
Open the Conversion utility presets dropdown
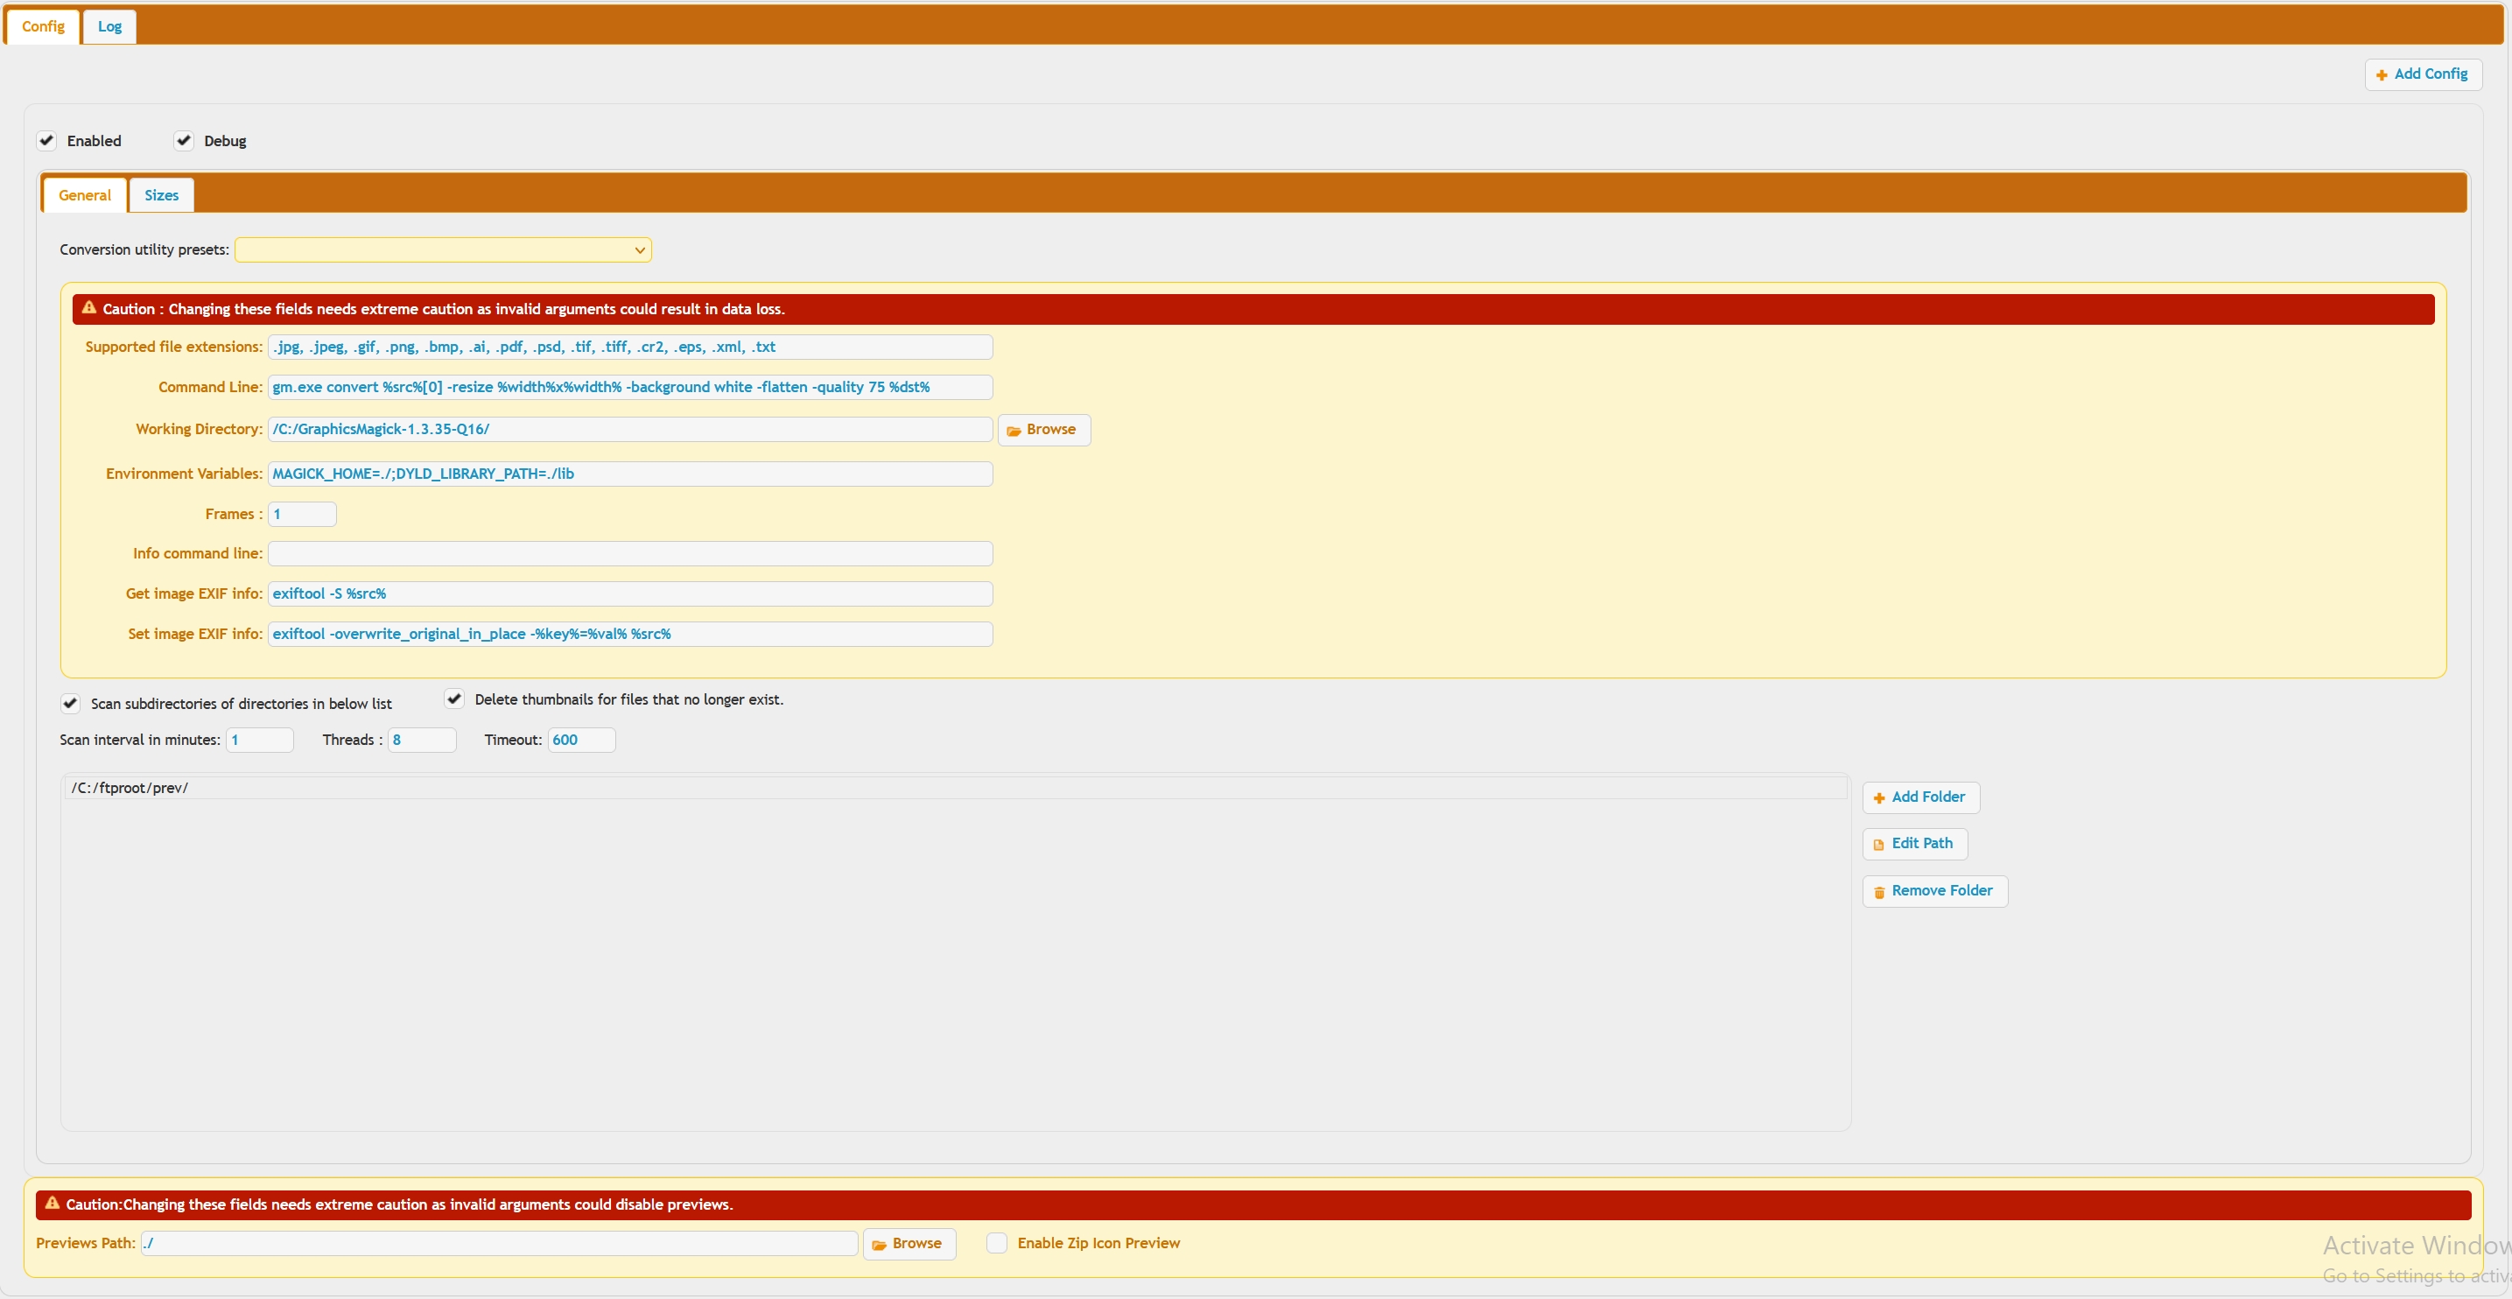pyautogui.click(x=443, y=249)
